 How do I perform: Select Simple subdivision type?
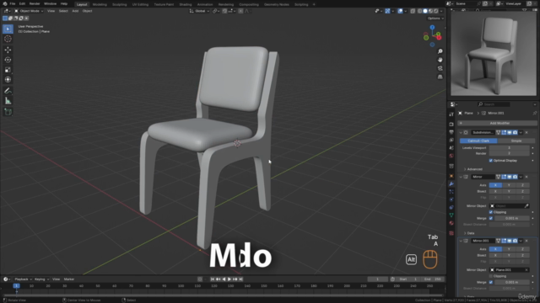(516, 141)
